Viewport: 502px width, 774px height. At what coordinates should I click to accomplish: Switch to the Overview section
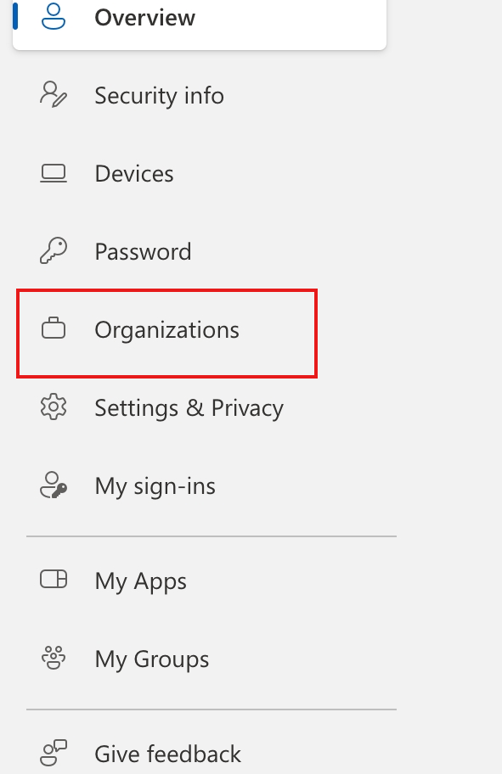click(x=144, y=16)
